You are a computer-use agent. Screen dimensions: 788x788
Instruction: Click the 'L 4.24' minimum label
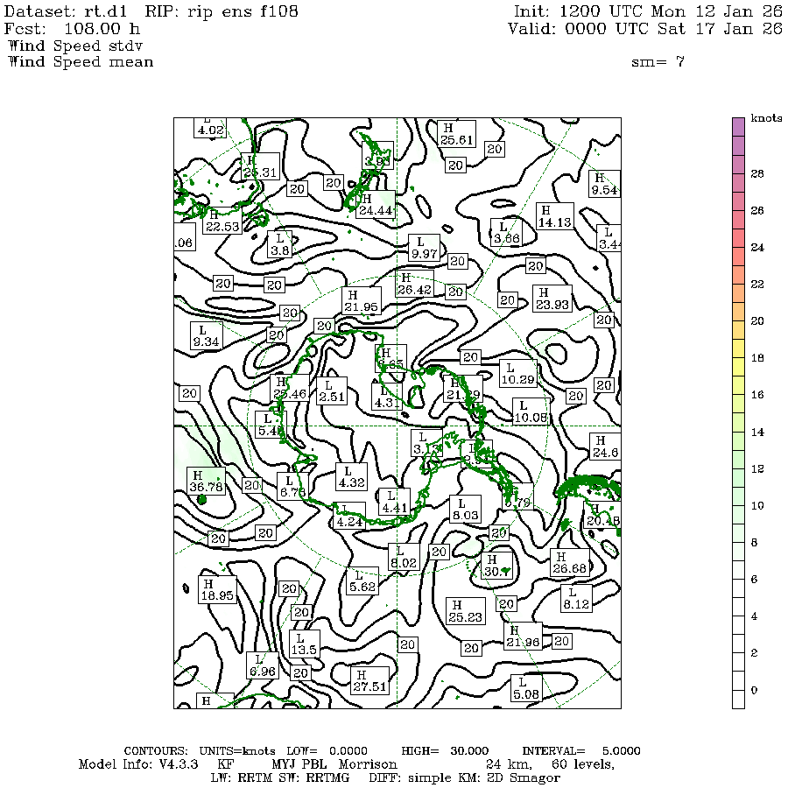tap(349, 516)
